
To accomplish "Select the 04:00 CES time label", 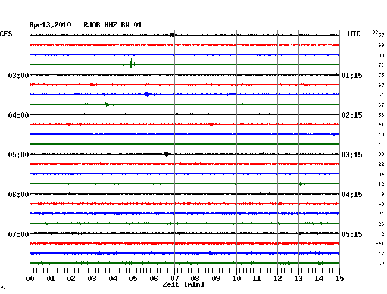I will [18, 115].
